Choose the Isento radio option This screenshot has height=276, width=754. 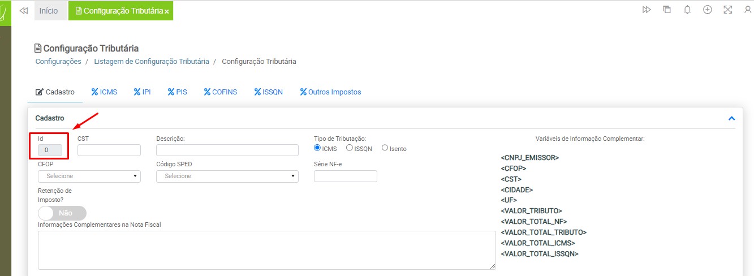[x=385, y=148]
